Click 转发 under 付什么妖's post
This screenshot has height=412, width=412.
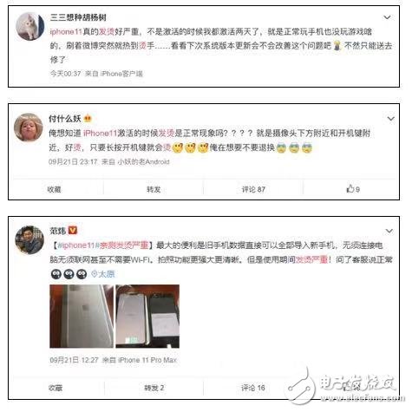(154, 189)
